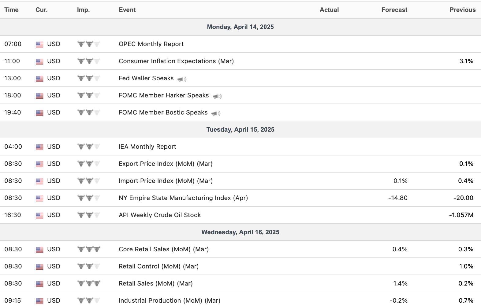Click the US flag beside Industrial Production row
481x306 pixels.
click(39, 301)
